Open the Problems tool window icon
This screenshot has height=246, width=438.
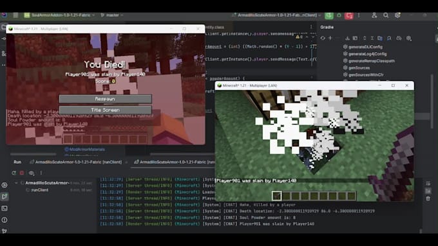(x=5, y=220)
